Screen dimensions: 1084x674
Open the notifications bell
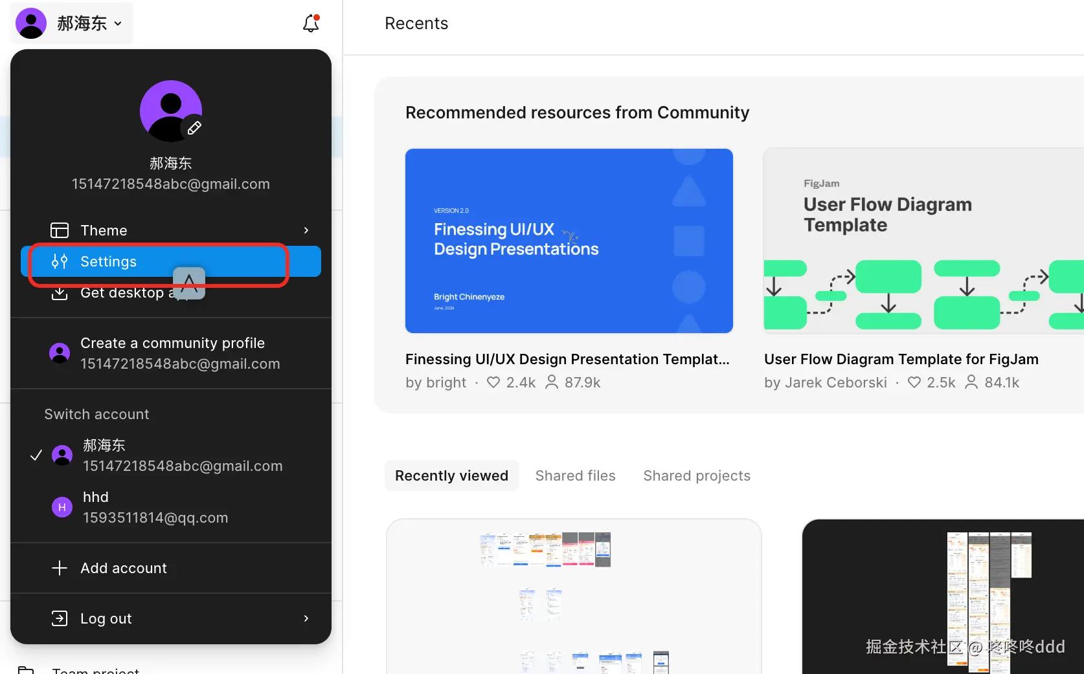click(311, 23)
